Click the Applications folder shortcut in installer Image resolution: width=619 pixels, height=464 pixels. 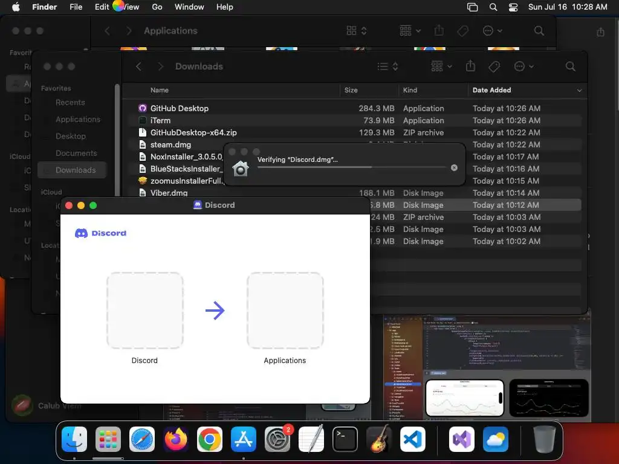[x=285, y=310]
